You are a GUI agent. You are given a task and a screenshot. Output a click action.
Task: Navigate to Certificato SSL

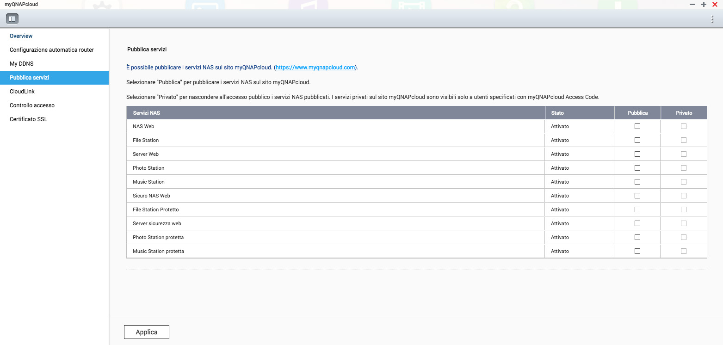coord(28,119)
